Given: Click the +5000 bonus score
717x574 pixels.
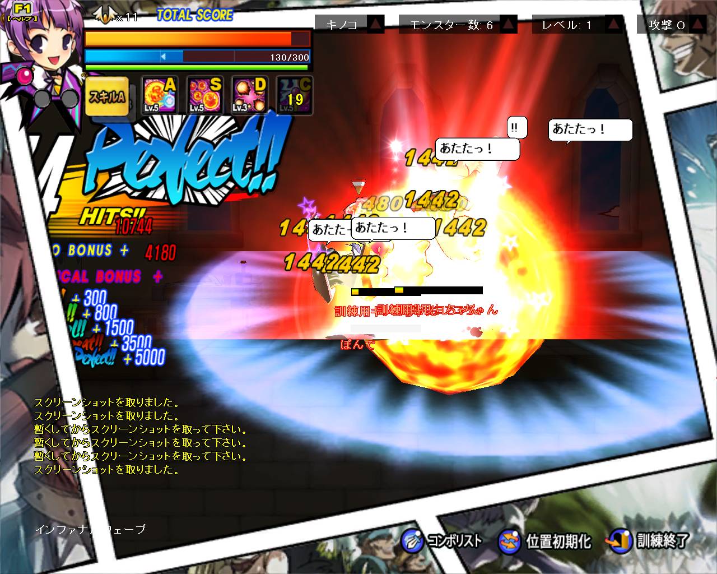Looking at the screenshot, I should (x=144, y=357).
